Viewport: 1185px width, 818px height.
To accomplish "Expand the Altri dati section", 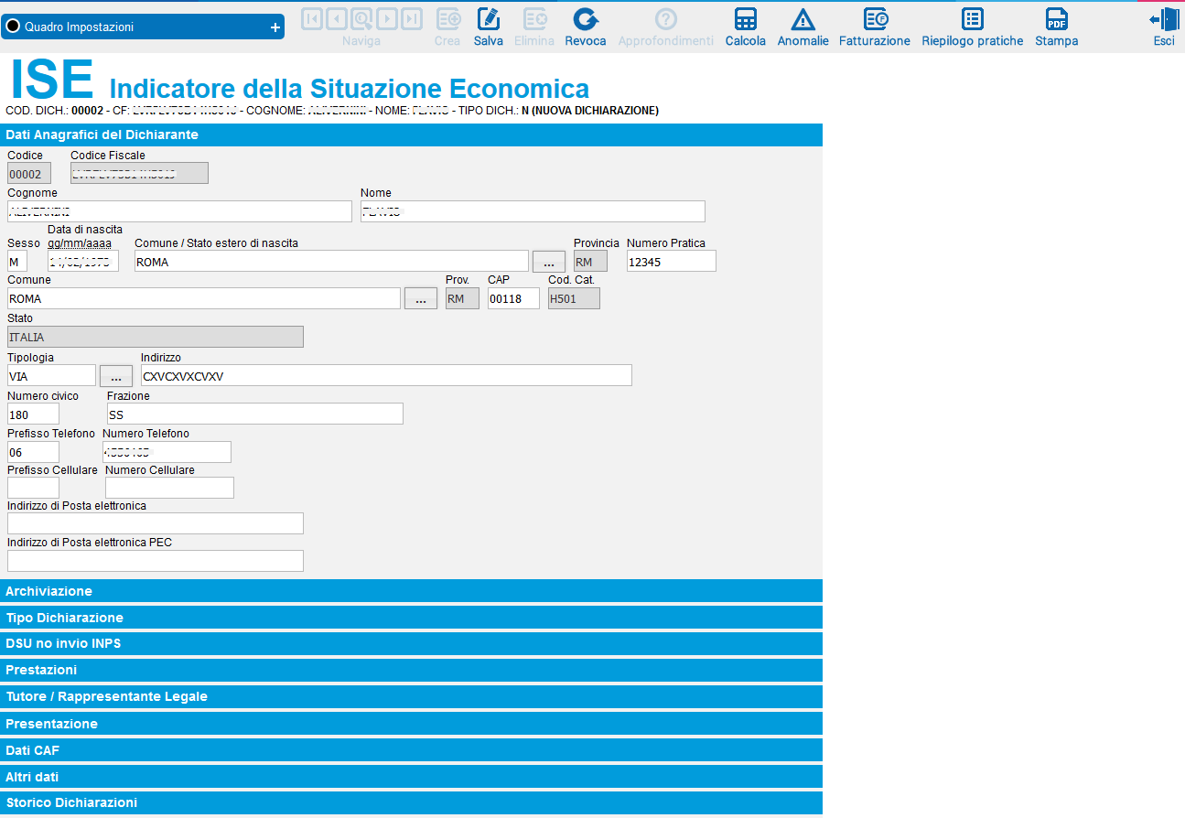I will tap(411, 777).
